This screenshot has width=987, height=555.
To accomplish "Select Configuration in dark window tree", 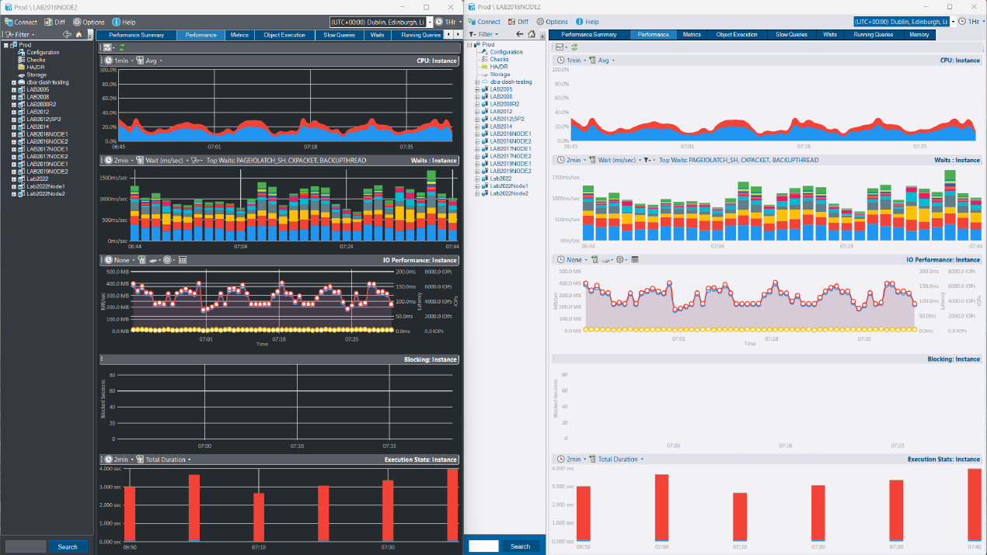I will (43, 52).
